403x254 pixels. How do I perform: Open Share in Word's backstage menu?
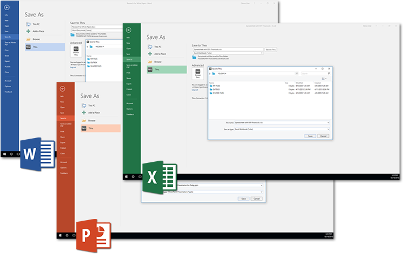coord(7,55)
